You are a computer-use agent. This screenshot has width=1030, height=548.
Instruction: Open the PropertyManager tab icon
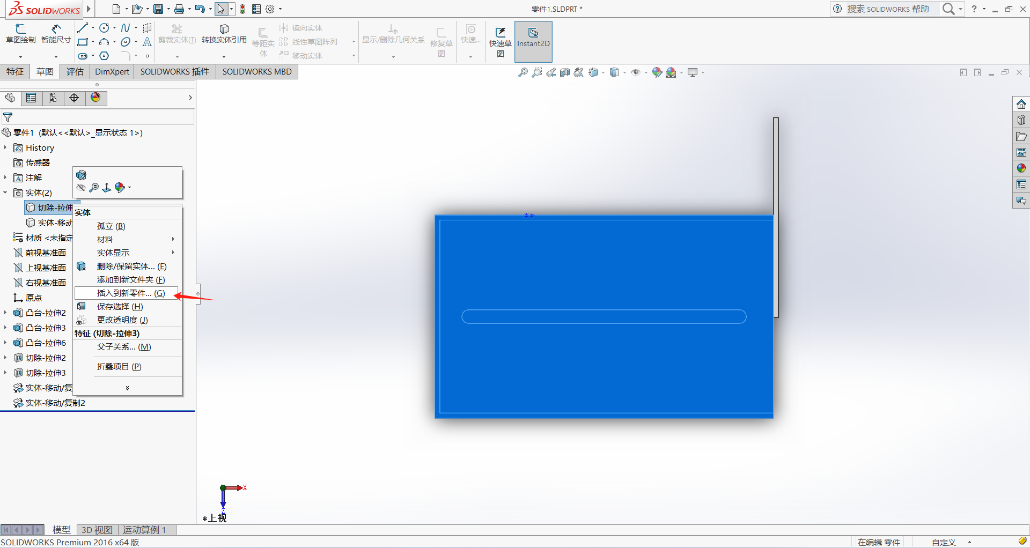(x=31, y=98)
